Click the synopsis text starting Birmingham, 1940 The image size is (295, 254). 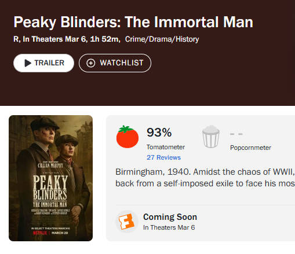tap(205, 178)
